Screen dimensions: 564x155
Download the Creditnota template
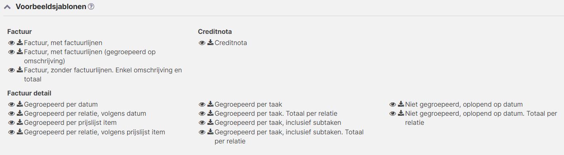click(210, 43)
